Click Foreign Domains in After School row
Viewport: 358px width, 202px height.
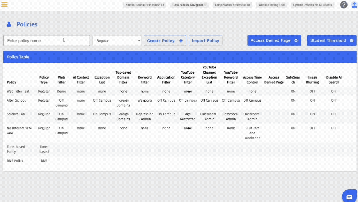(123, 103)
